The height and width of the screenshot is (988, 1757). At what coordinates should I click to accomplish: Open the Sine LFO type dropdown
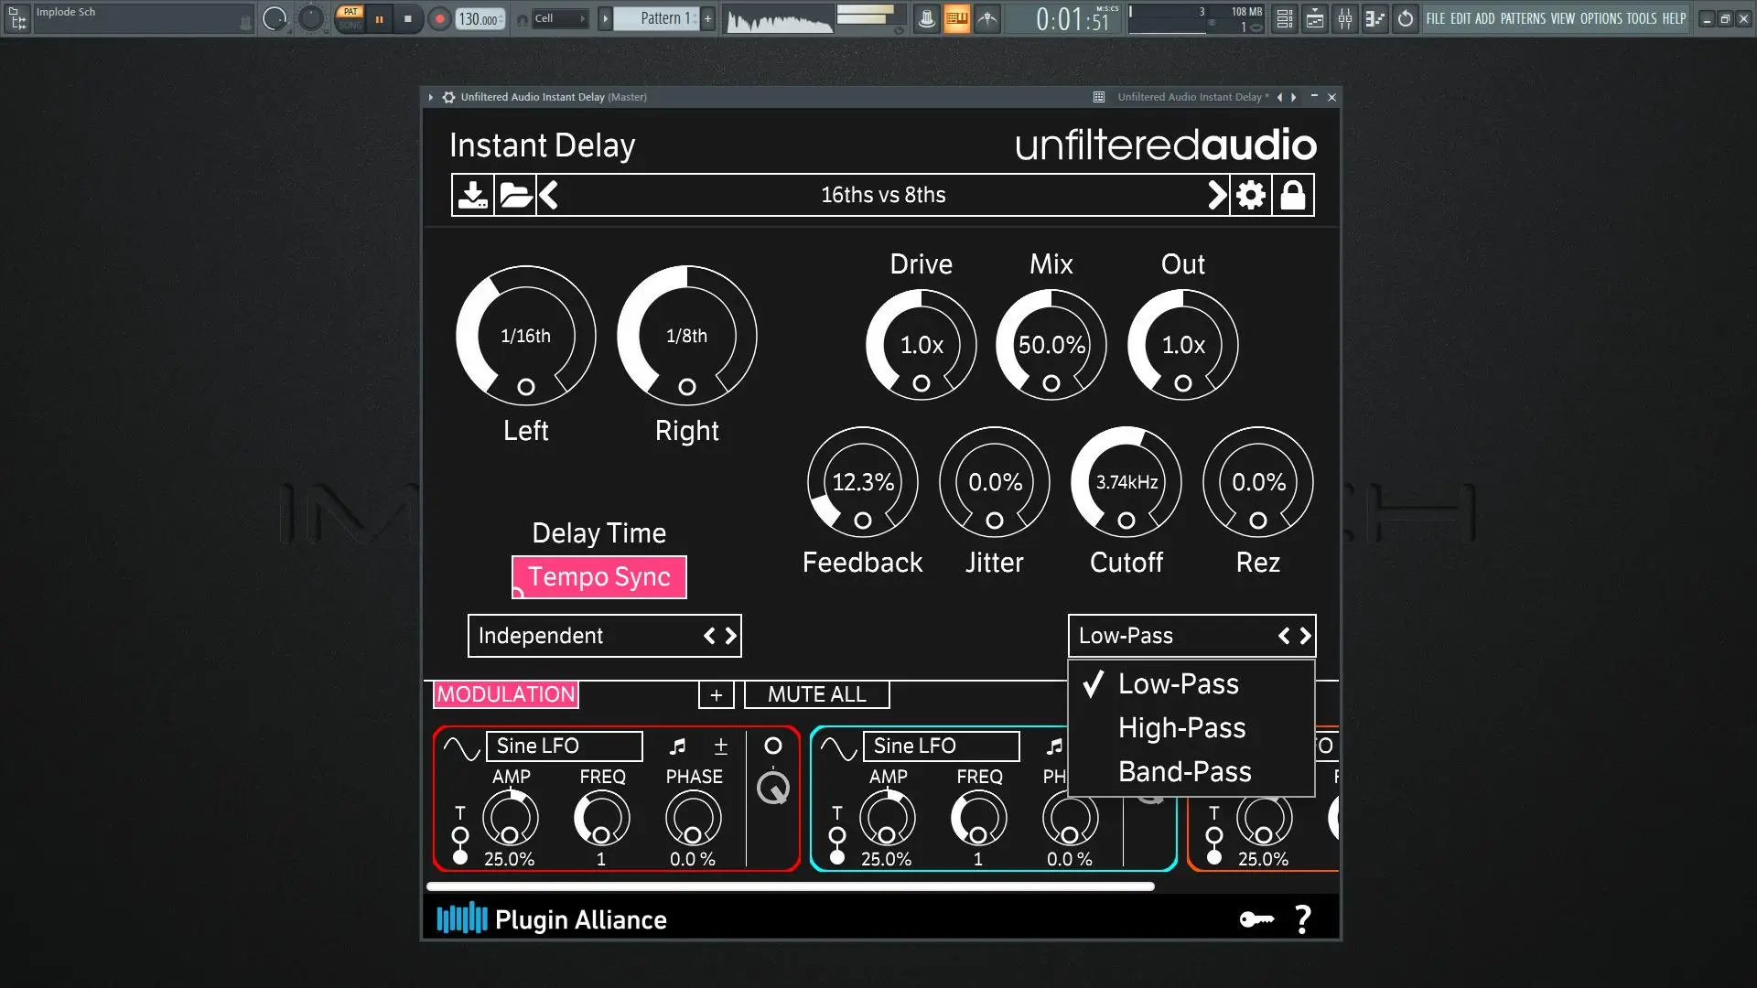tap(564, 746)
